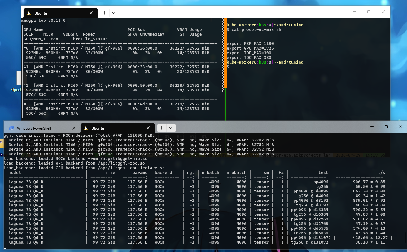Viewport: 407px width, 252px height.
Task: Click the Tux icon on lower Ubuntu tab
Action: click(86, 128)
